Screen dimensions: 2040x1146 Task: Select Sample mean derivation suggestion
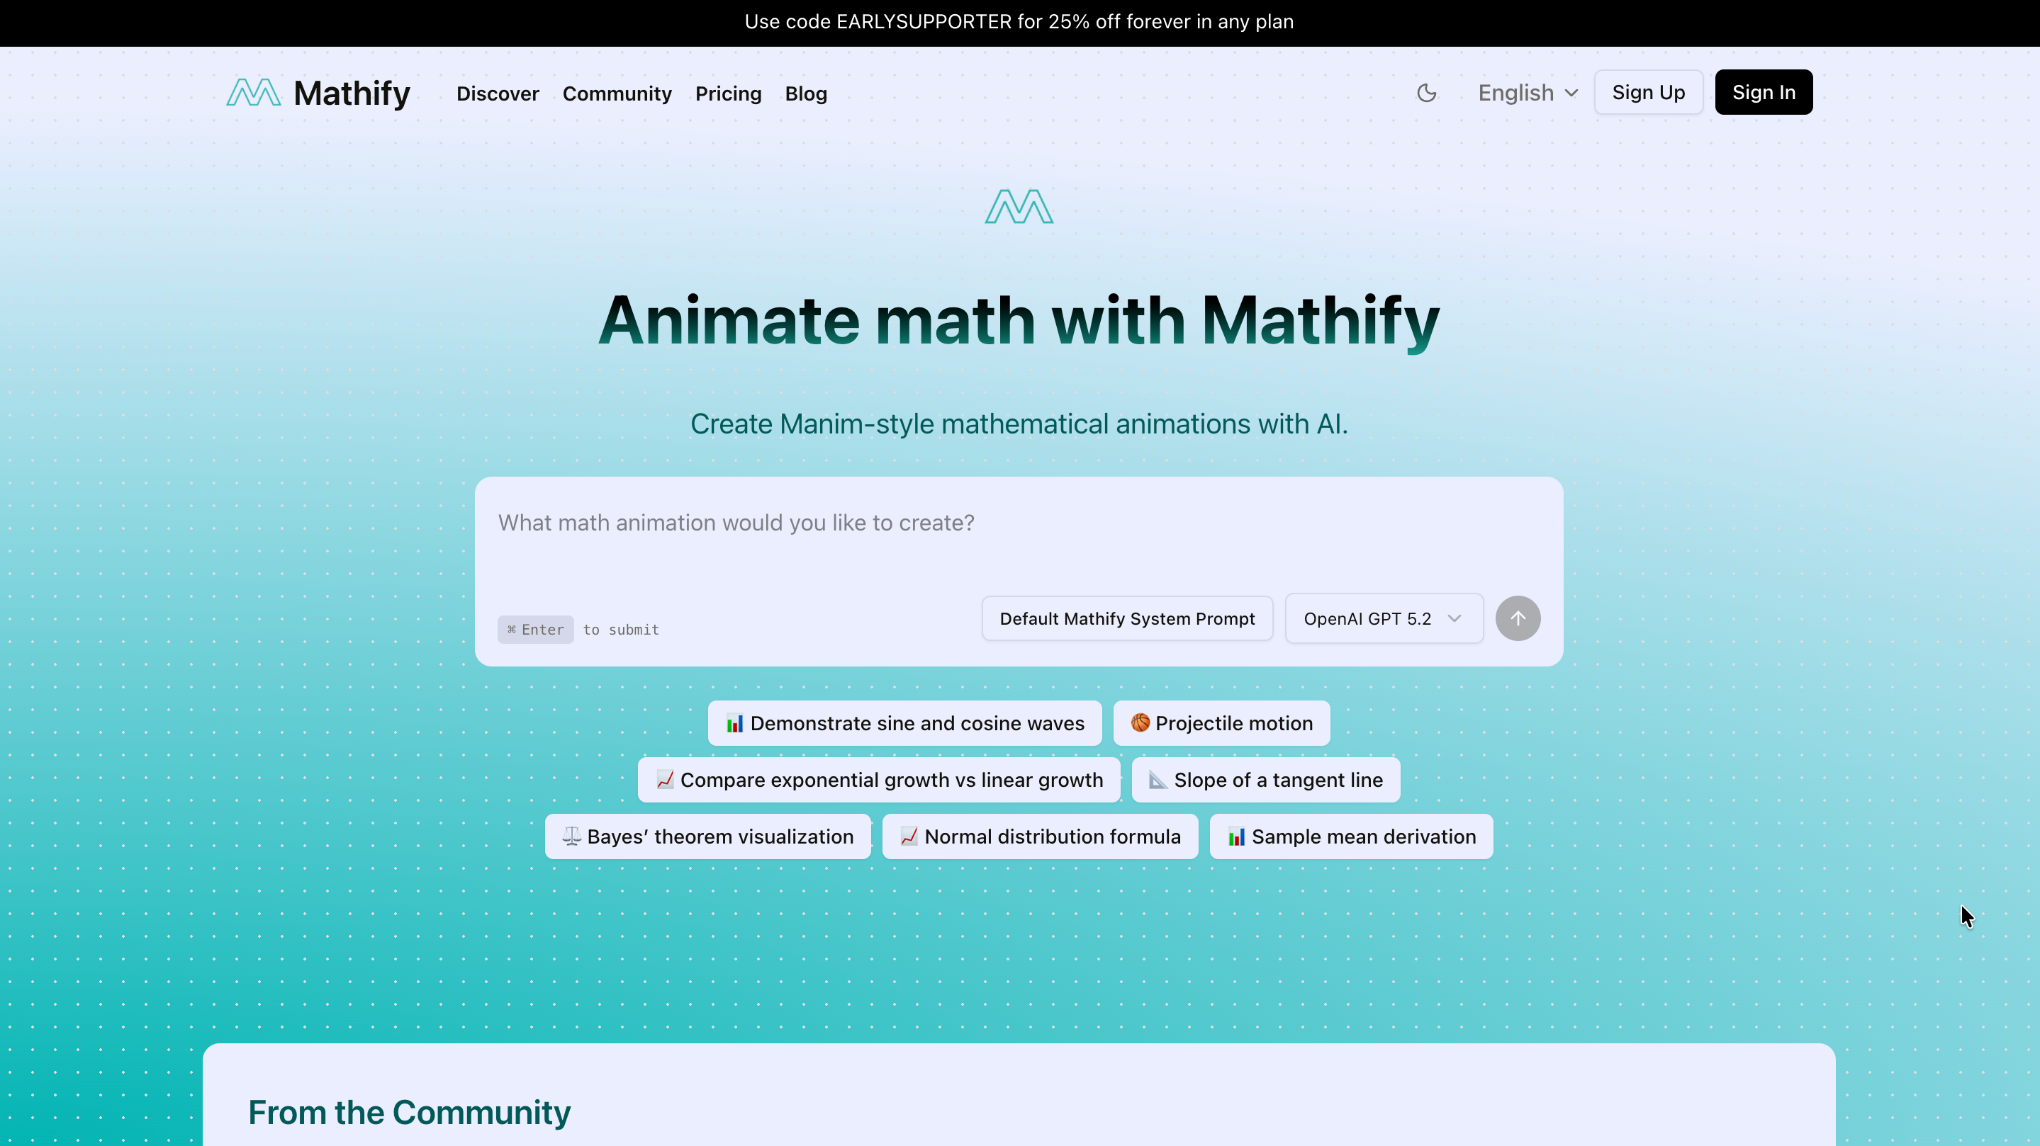click(x=1350, y=836)
